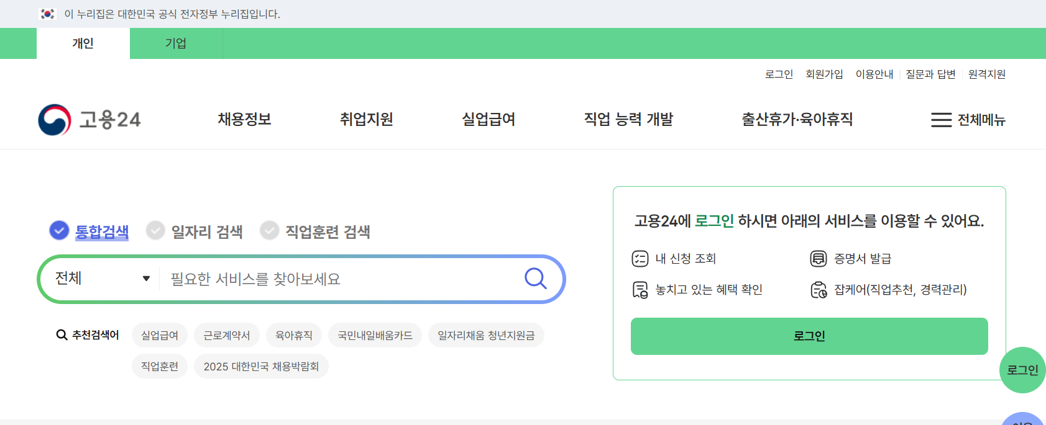The height and width of the screenshot is (425, 1046).
Task: Select the 2025 대한민국 채용박람회 chip
Action: [x=261, y=366]
